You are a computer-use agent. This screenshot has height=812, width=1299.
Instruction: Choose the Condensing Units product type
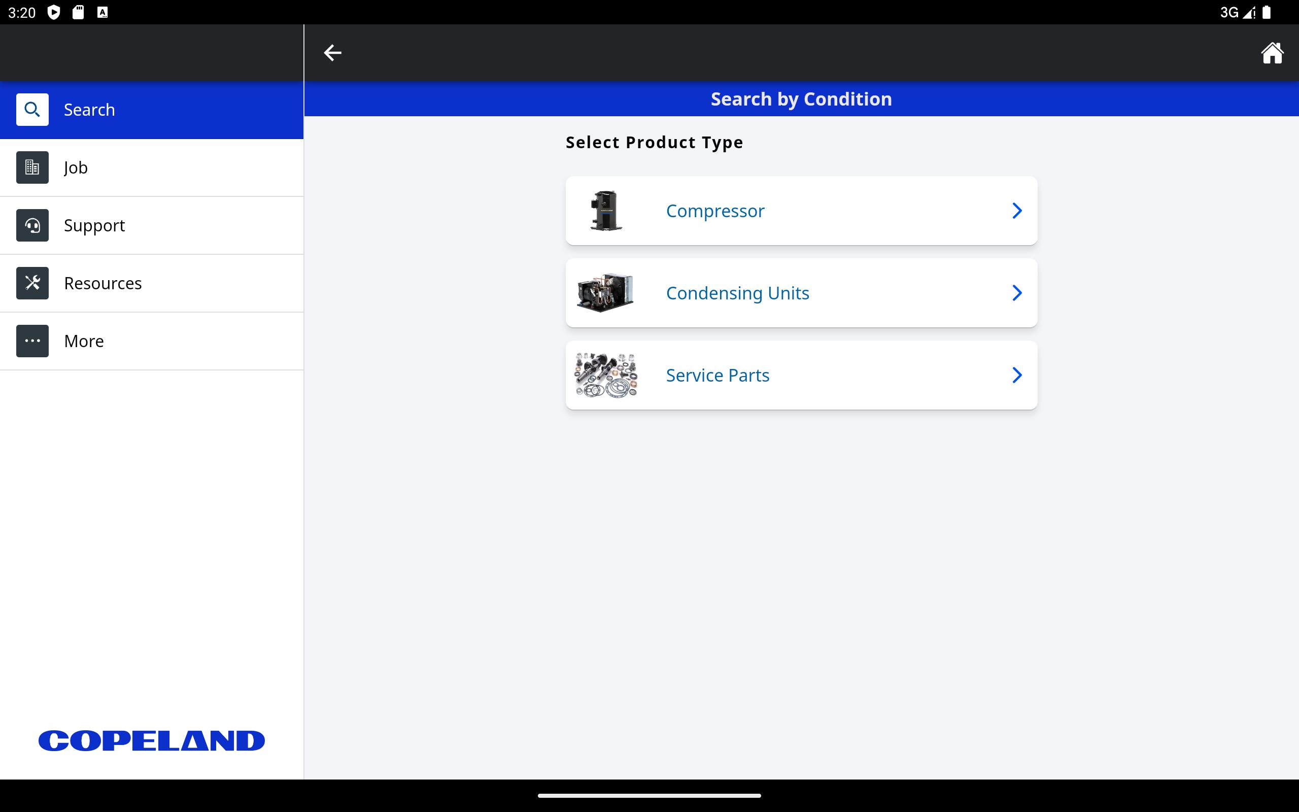[737, 293]
